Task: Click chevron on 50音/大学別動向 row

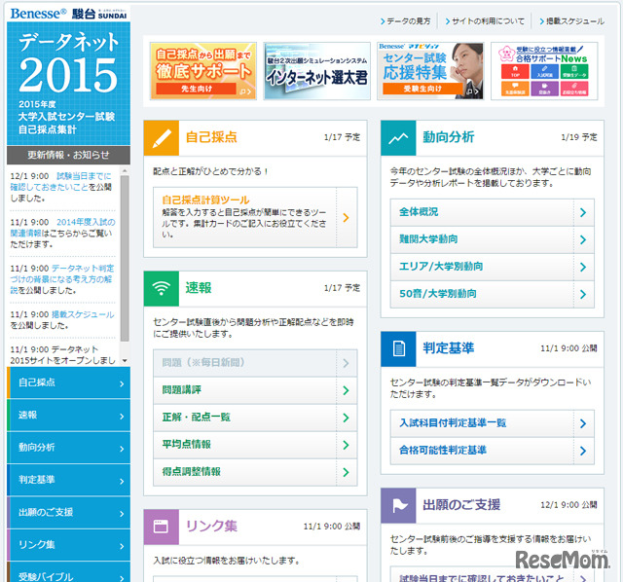Action: click(x=583, y=294)
